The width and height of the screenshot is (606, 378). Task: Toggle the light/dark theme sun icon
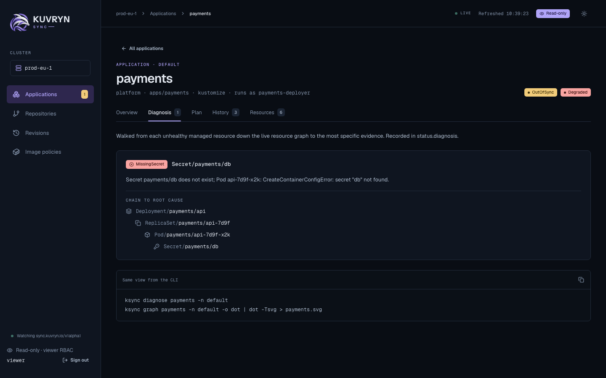pyautogui.click(x=584, y=13)
